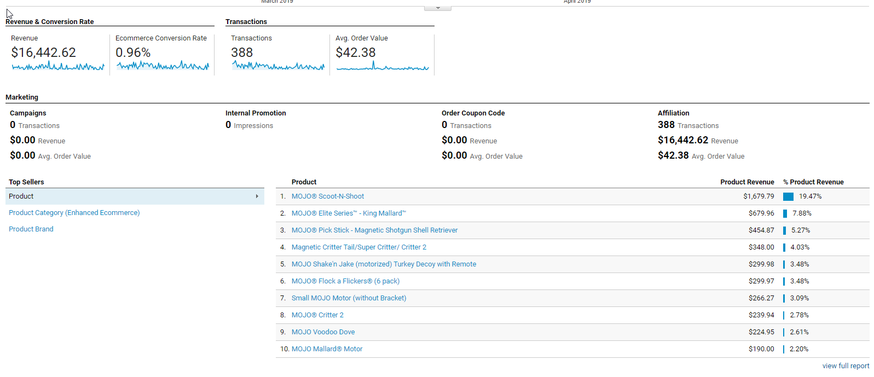Click MOJO Mallard® Motor product link
Screen dimensions: 874x377
click(x=327, y=349)
